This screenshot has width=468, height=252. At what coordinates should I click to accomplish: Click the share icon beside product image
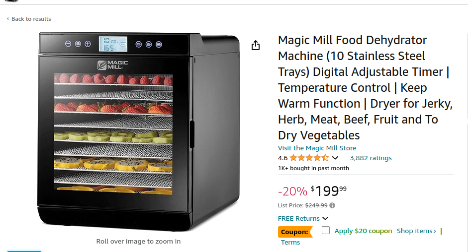pos(256,46)
